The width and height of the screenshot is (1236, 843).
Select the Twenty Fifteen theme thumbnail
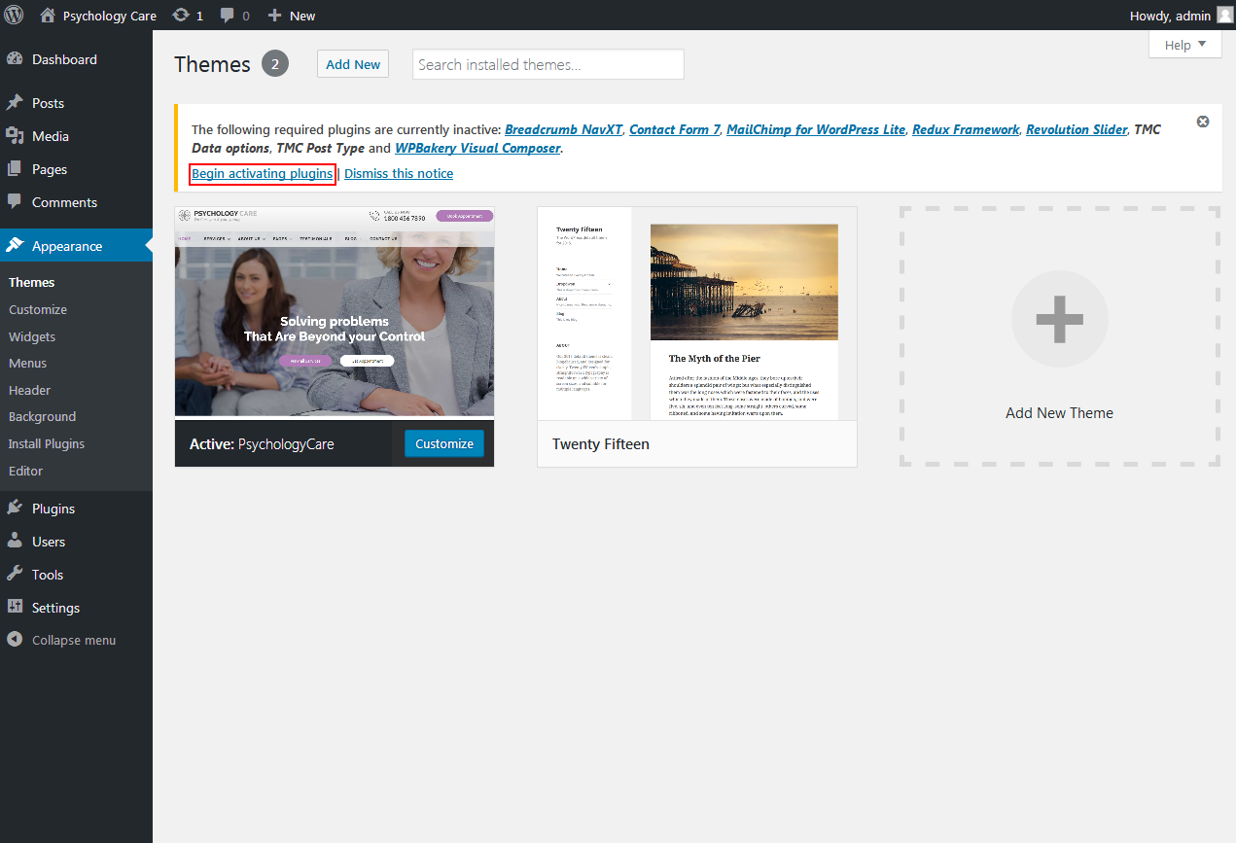coord(696,313)
